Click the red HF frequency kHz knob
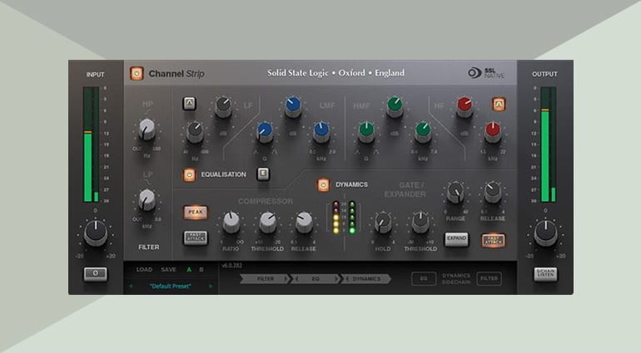The height and width of the screenshot is (353, 641). [493, 131]
